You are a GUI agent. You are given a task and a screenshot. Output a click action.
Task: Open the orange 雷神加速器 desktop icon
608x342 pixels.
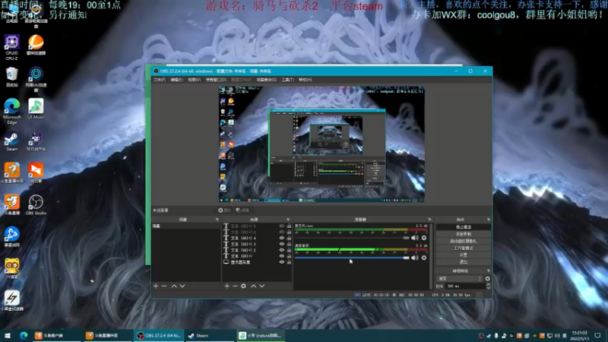tap(36, 45)
